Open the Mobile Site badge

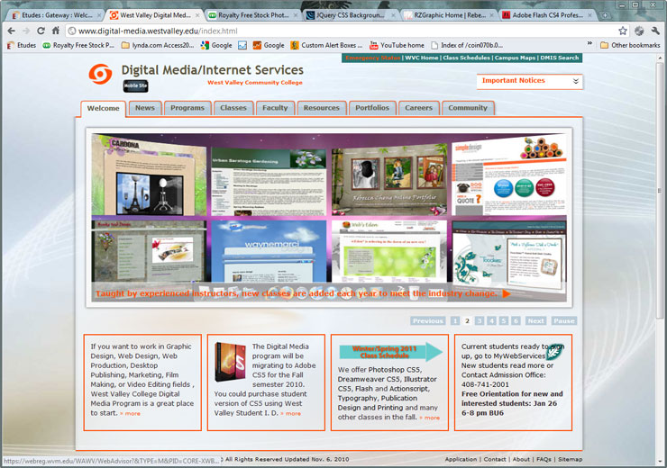click(136, 85)
